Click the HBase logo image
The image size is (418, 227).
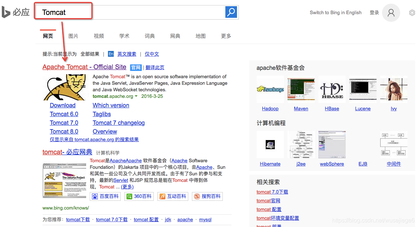pyautogui.click(x=332, y=89)
